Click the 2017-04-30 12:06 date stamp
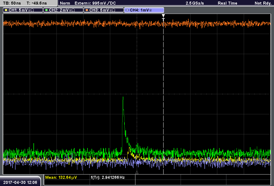 [20, 182]
